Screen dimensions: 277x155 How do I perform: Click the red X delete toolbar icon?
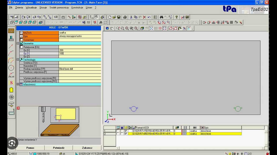click(144, 17)
